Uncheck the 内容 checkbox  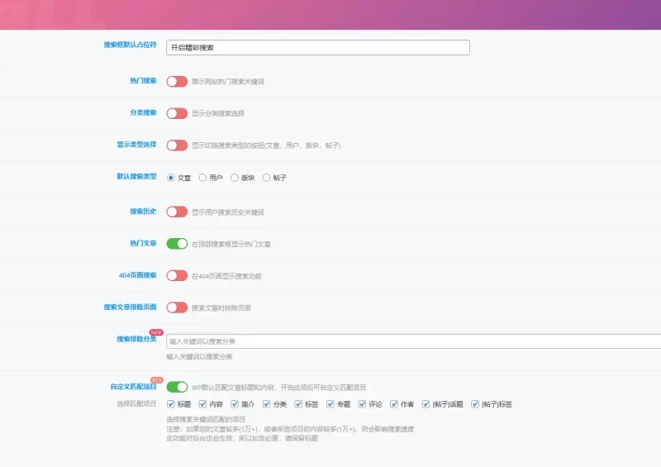[x=202, y=404]
